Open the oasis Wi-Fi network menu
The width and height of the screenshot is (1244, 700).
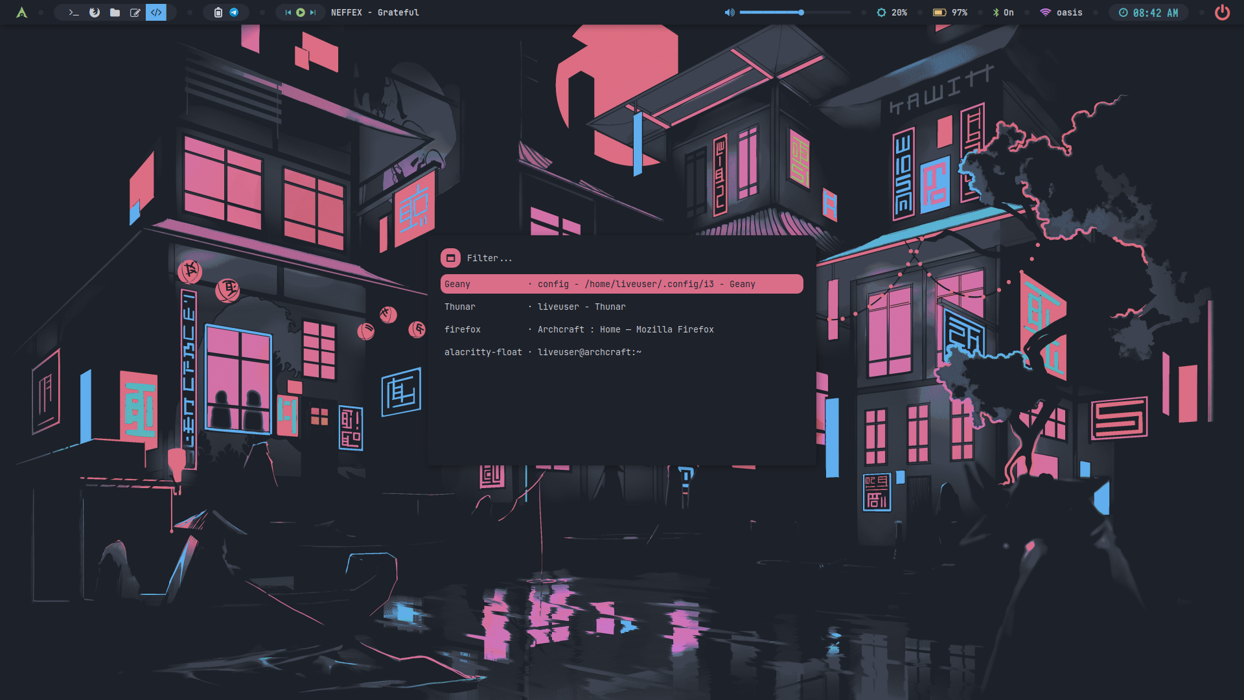coord(1061,12)
